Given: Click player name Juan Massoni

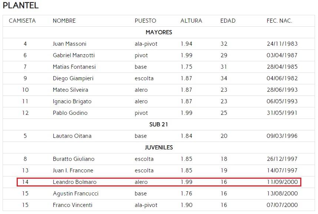Looking at the screenshot, I should (x=70, y=44).
